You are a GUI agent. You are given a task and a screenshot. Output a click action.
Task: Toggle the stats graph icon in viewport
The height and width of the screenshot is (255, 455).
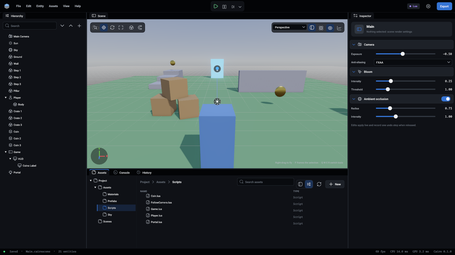click(339, 28)
